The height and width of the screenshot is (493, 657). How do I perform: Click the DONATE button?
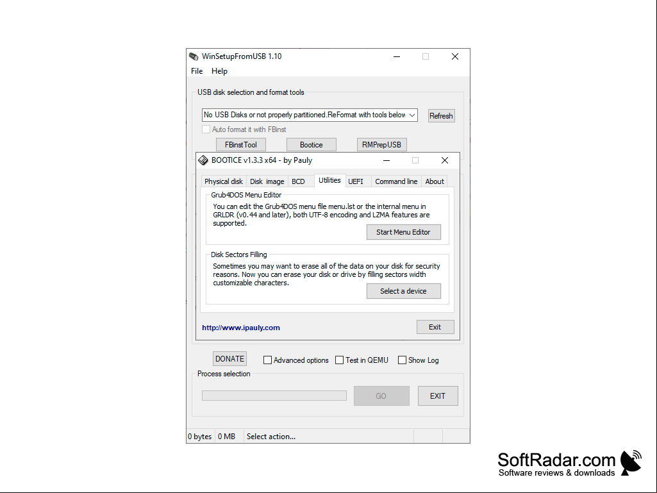click(229, 359)
